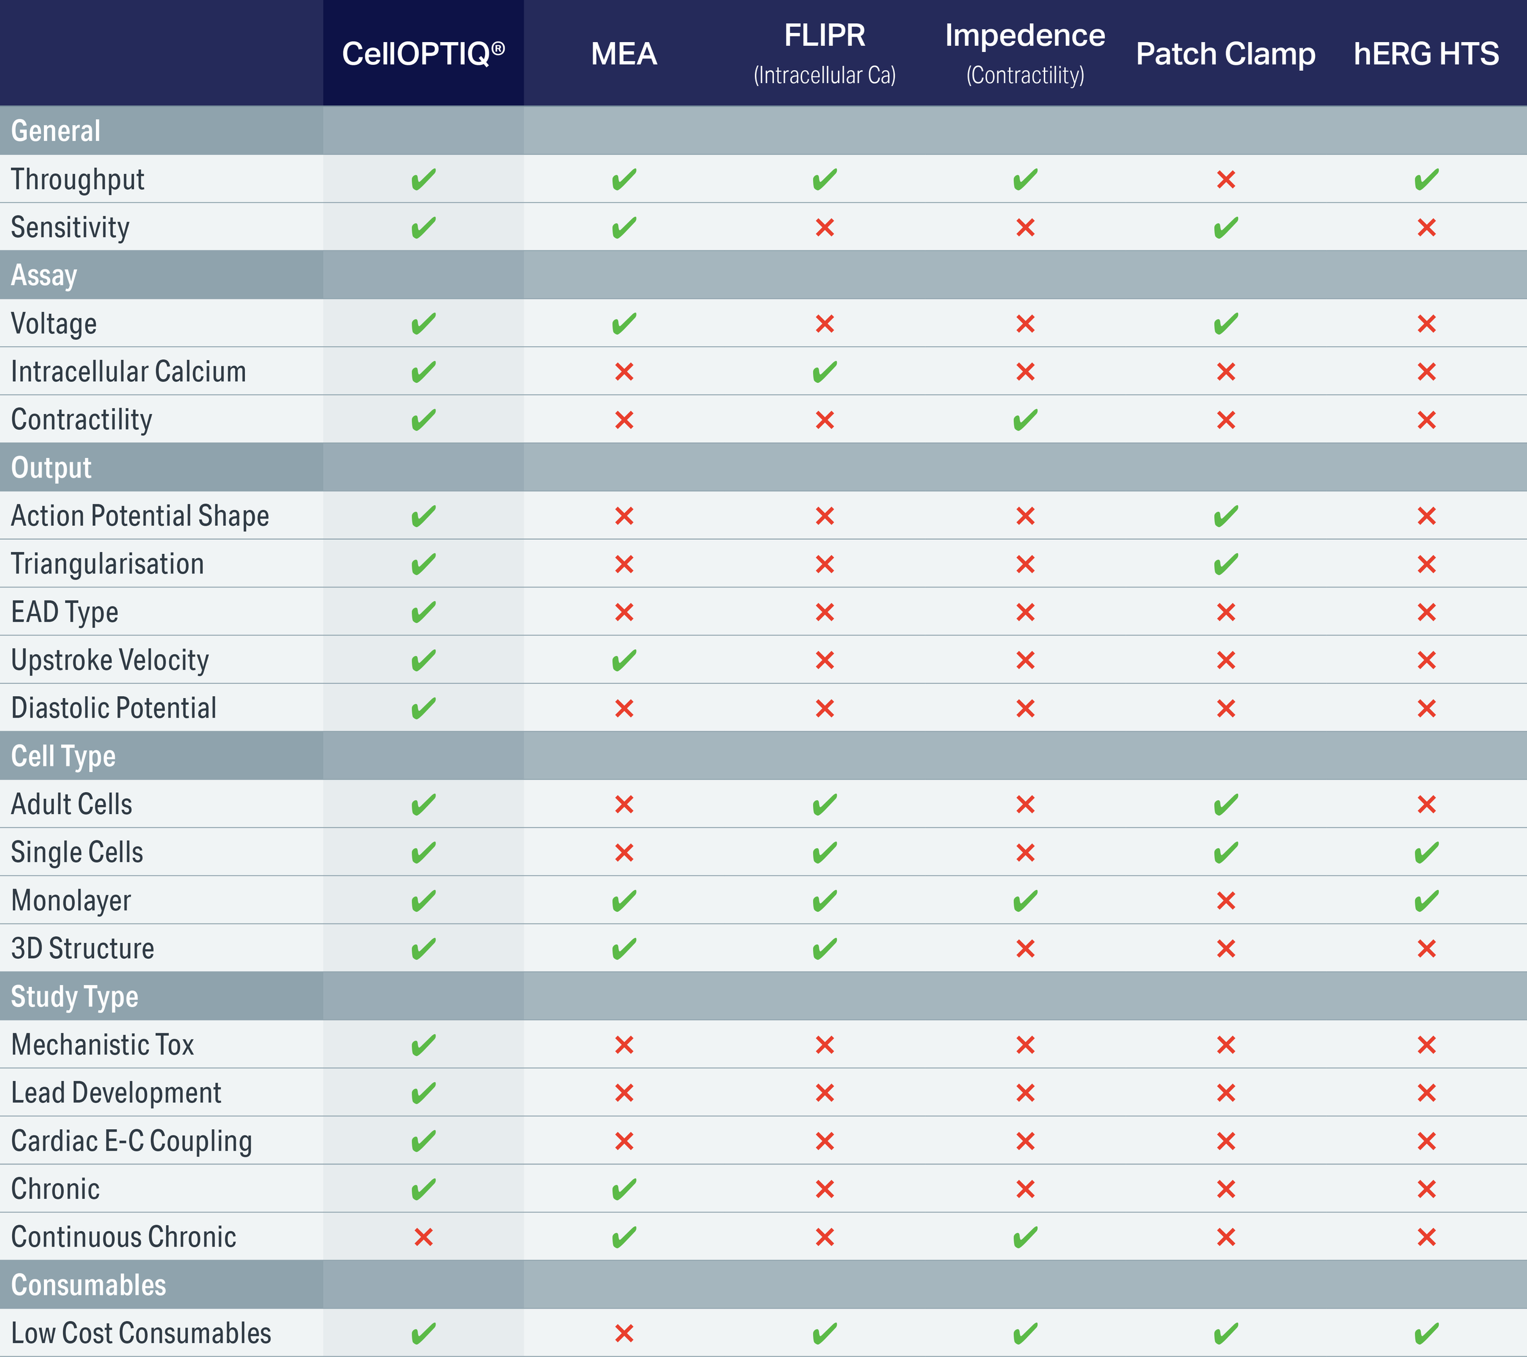Click the Adult Cells row label

click(71, 804)
